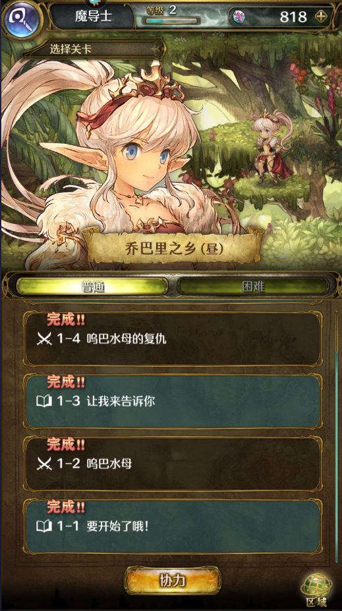Open story stage 让我来告诉你

173,401
